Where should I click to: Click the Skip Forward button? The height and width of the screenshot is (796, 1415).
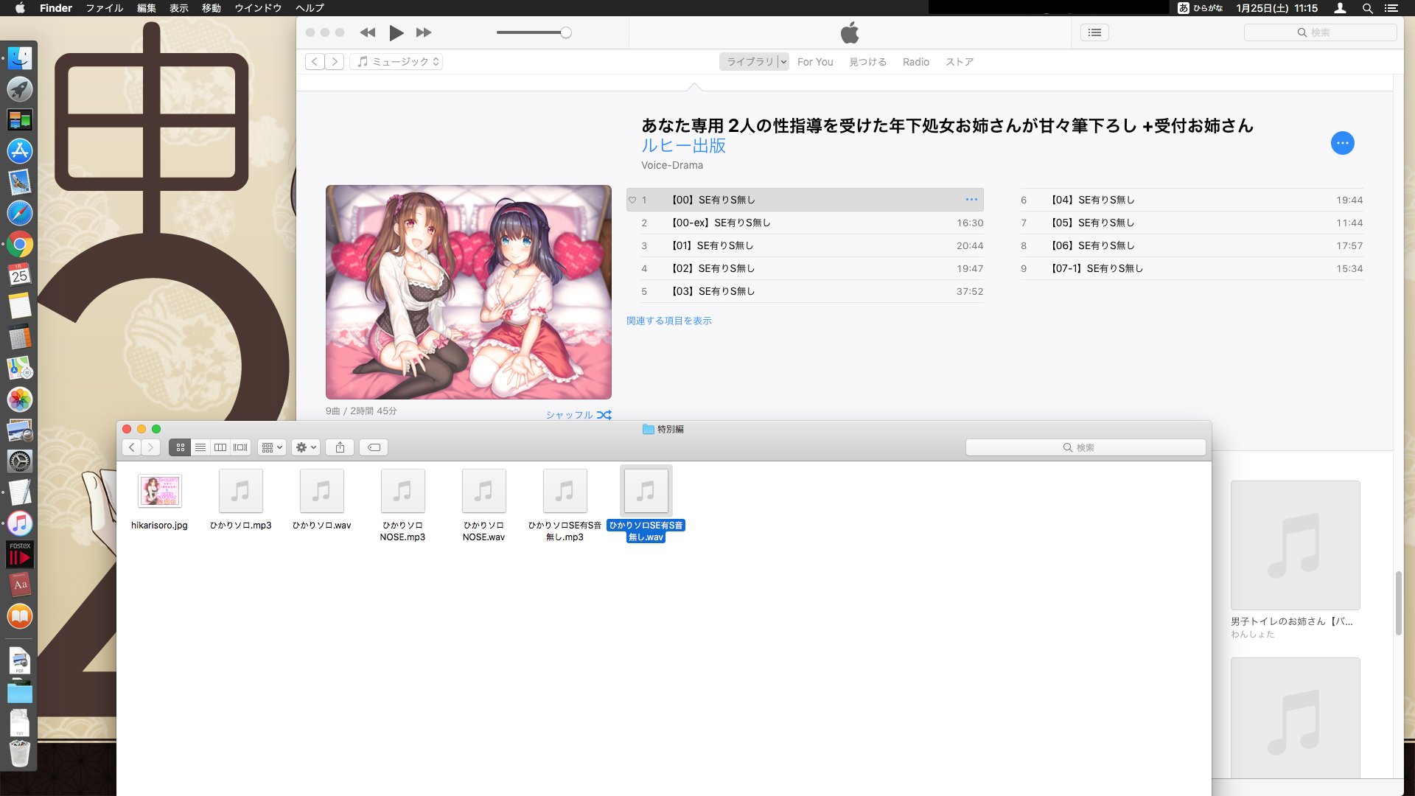pos(424,32)
